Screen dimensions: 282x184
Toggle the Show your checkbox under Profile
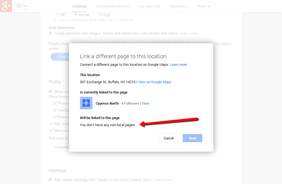pyautogui.click(x=50, y=92)
